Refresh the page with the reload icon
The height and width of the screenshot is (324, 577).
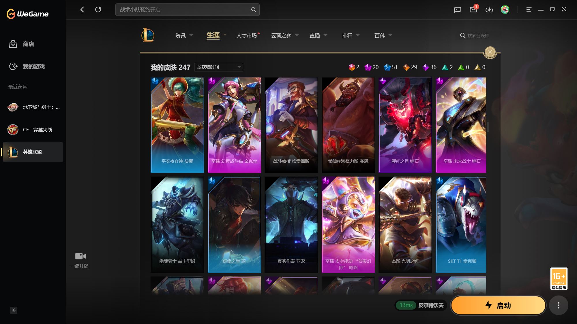tap(98, 10)
